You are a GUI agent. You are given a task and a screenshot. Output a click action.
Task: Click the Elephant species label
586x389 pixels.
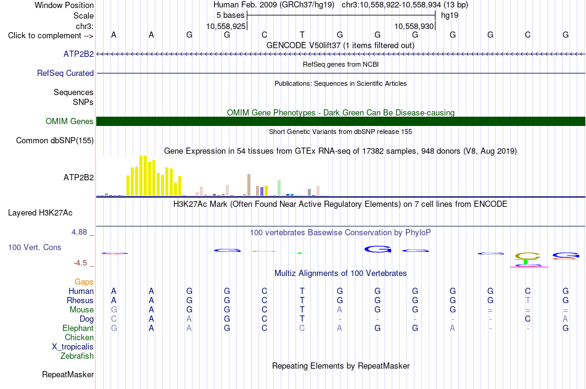pos(78,328)
